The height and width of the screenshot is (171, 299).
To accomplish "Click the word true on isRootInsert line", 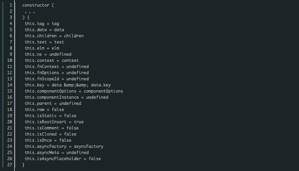I will point(79,122).
